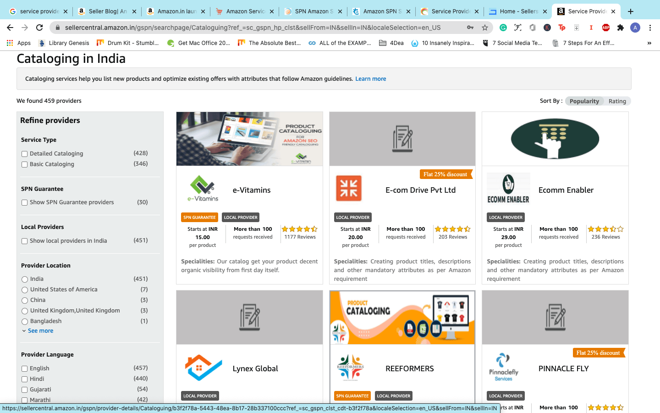Viewport: 660px width, 413px height.
Task: Enable Show SPN Guarantee providers
Action: pos(25,202)
